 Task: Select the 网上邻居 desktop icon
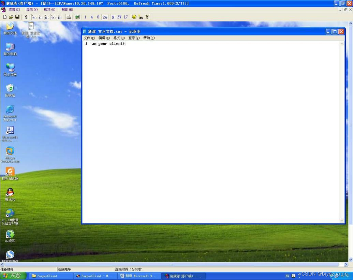tap(10, 70)
